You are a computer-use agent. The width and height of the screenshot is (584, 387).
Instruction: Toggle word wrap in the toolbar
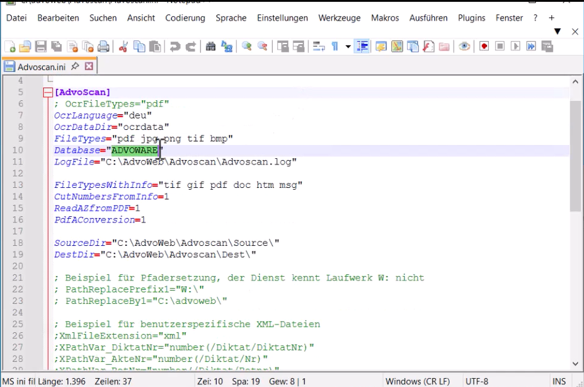pyautogui.click(x=318, y=47)
